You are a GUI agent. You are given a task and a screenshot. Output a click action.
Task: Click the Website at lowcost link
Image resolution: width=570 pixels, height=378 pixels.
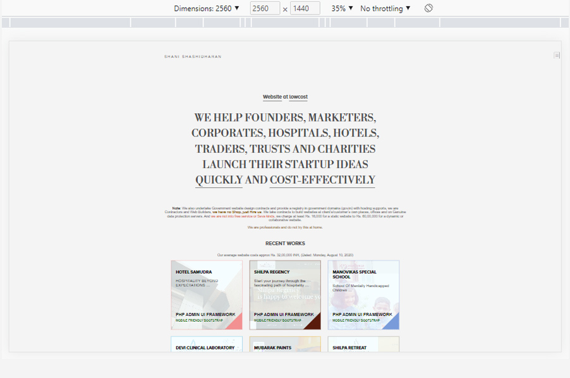pyautogui.click(x=285, y=96)
